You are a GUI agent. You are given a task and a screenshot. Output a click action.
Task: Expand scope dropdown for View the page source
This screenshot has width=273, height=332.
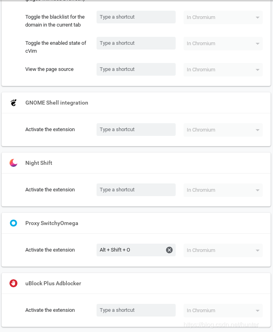pyautogui.click(x=223, y=70)
